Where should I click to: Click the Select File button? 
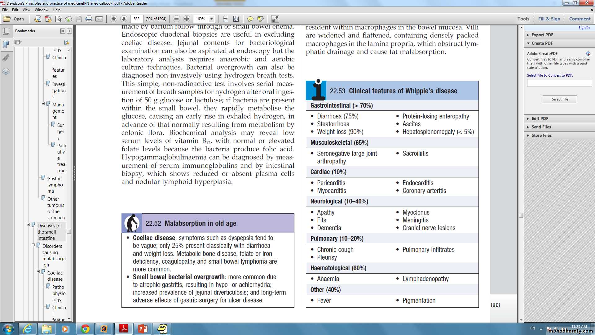click(x=559, y=99)
